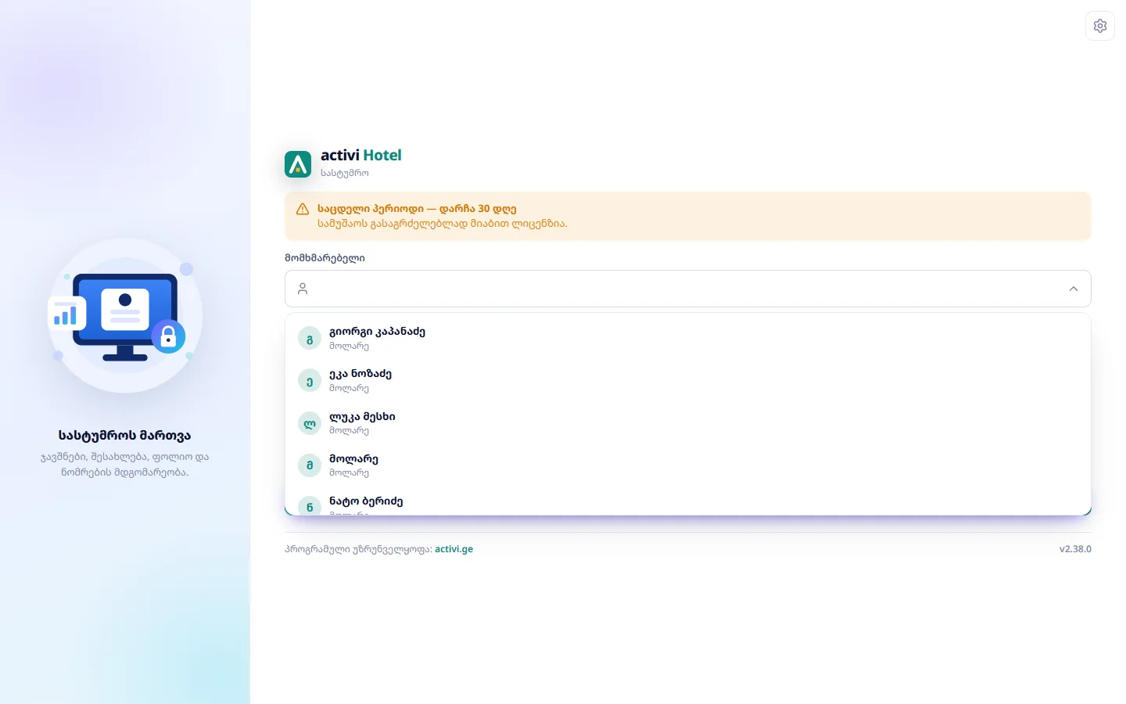This screenshot has width=1126, height=704.
Task: Collapse the user dropdown with the chevron
Action: pos(1074,289)
